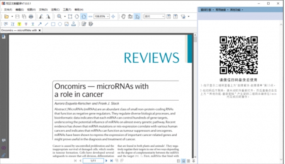Go to the next page
The height and width of the screenshot is (164, 285).
pyautogui.click(x=106, y=160)
